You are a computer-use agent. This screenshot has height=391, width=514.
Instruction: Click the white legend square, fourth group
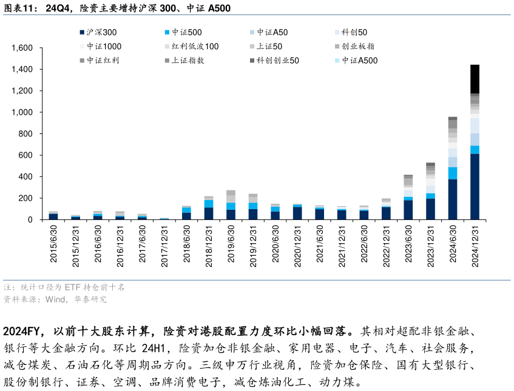click(337, 32)
